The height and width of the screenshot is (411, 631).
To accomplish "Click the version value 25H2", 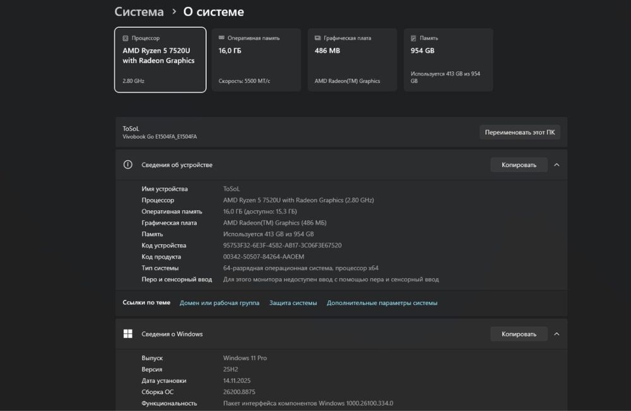I will pyautogui.click(x=230, y=369).
